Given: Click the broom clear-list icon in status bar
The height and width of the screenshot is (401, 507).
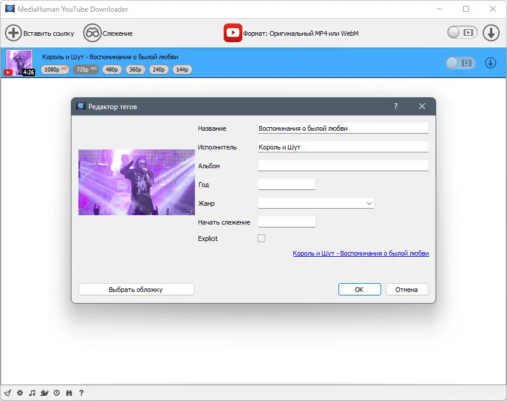Looking at the screenshot, I should [x=8, y=393].
